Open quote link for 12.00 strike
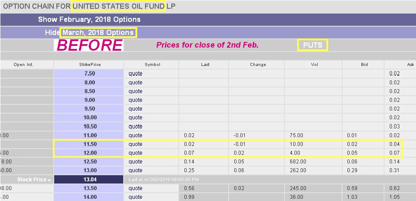 pos(135,153)
